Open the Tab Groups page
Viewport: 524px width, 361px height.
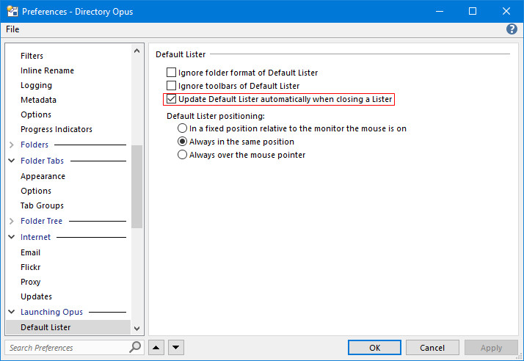(42, 205)
